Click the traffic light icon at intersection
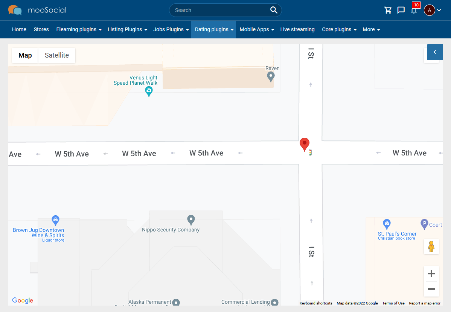Image resolution: width=451 pixels, height=312 pixels. tap(310, 152)
